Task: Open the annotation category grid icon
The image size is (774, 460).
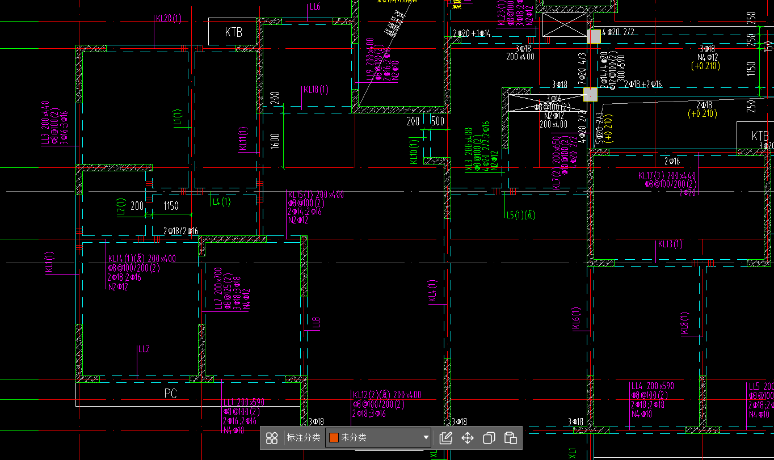Action: pos(272,438)
